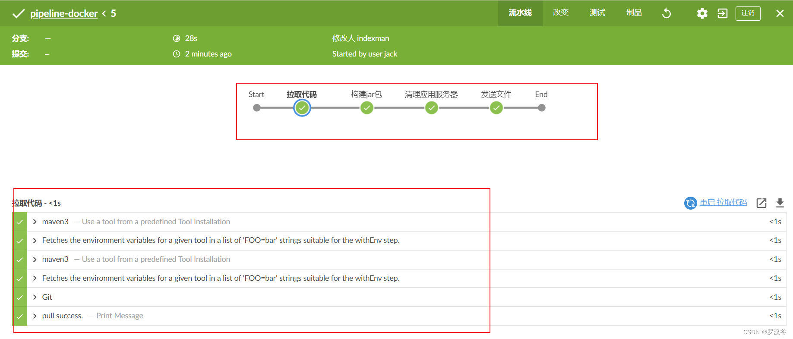Click the 注销 logout button
793x339 pixels.
point(748,13)
